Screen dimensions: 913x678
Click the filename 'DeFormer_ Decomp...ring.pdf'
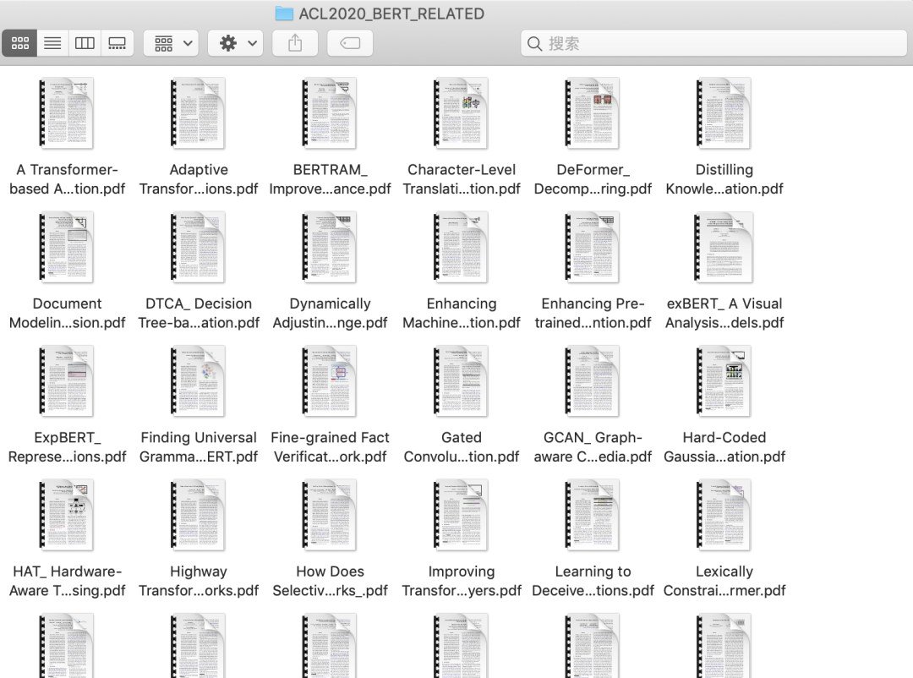(x=593, y=179)
